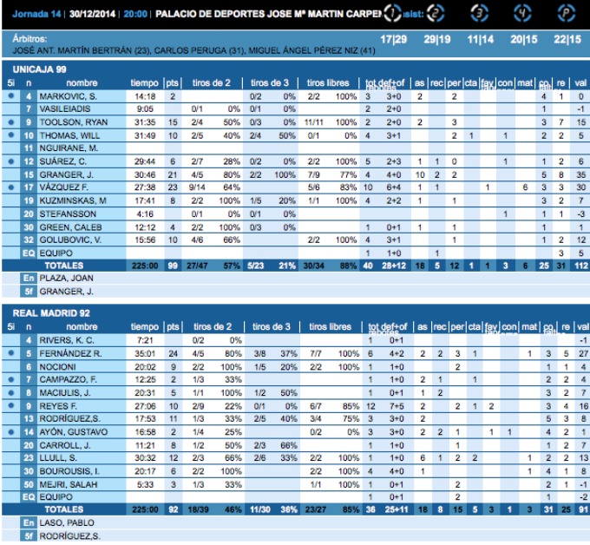The image size is (590, 545).
Task: Click player name BOUROUSIS, I.
Action: pos(69,471)
